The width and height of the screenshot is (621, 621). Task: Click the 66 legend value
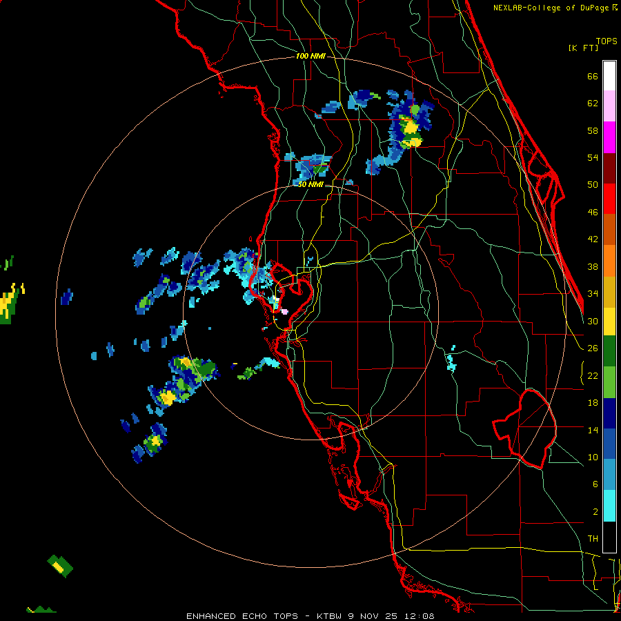click(x=593, y=76)
